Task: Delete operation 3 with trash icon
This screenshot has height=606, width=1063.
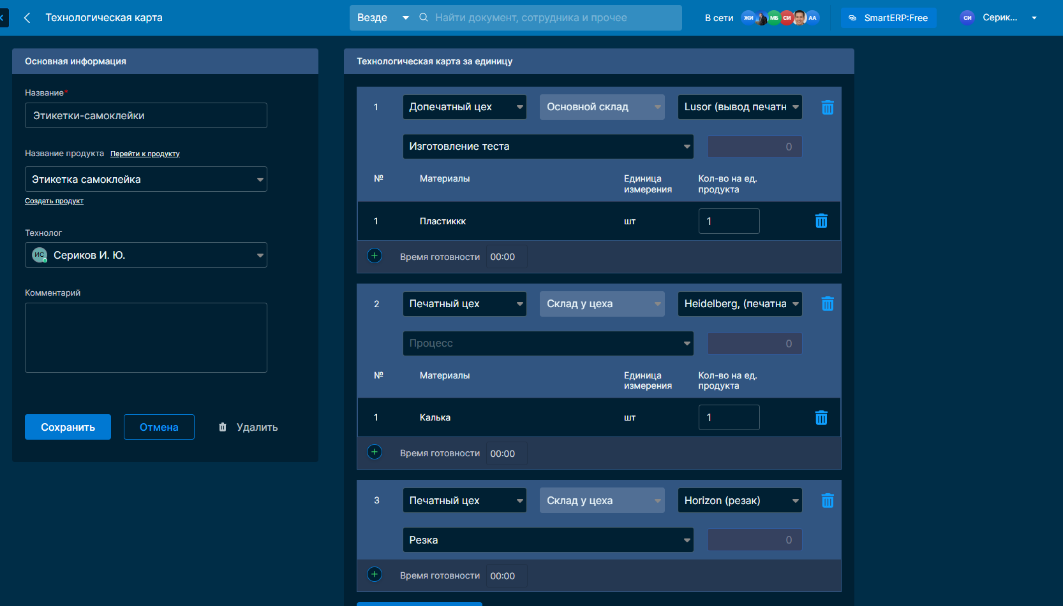Action: click(x=828, y=501)
